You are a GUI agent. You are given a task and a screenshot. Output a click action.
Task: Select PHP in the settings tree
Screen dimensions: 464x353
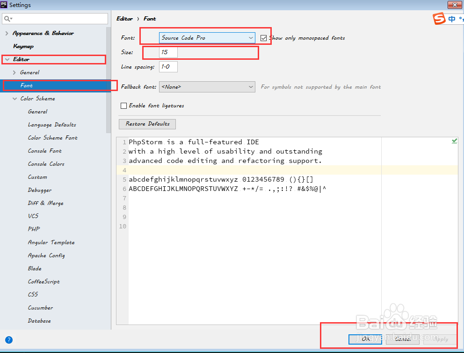pyautogui.click(x=33, y=229)
